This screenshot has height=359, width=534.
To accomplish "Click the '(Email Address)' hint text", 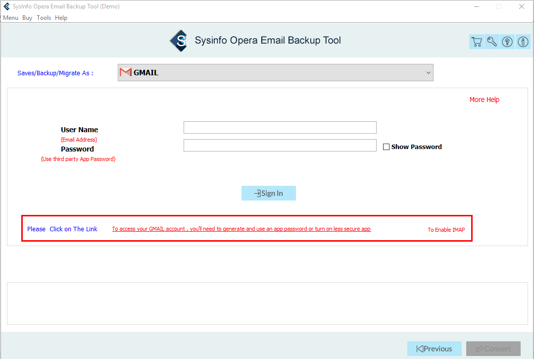I will (79, 140).
